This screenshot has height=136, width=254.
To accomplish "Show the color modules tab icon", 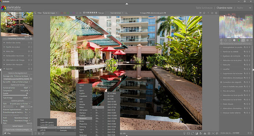I will (x=239, y=40).
